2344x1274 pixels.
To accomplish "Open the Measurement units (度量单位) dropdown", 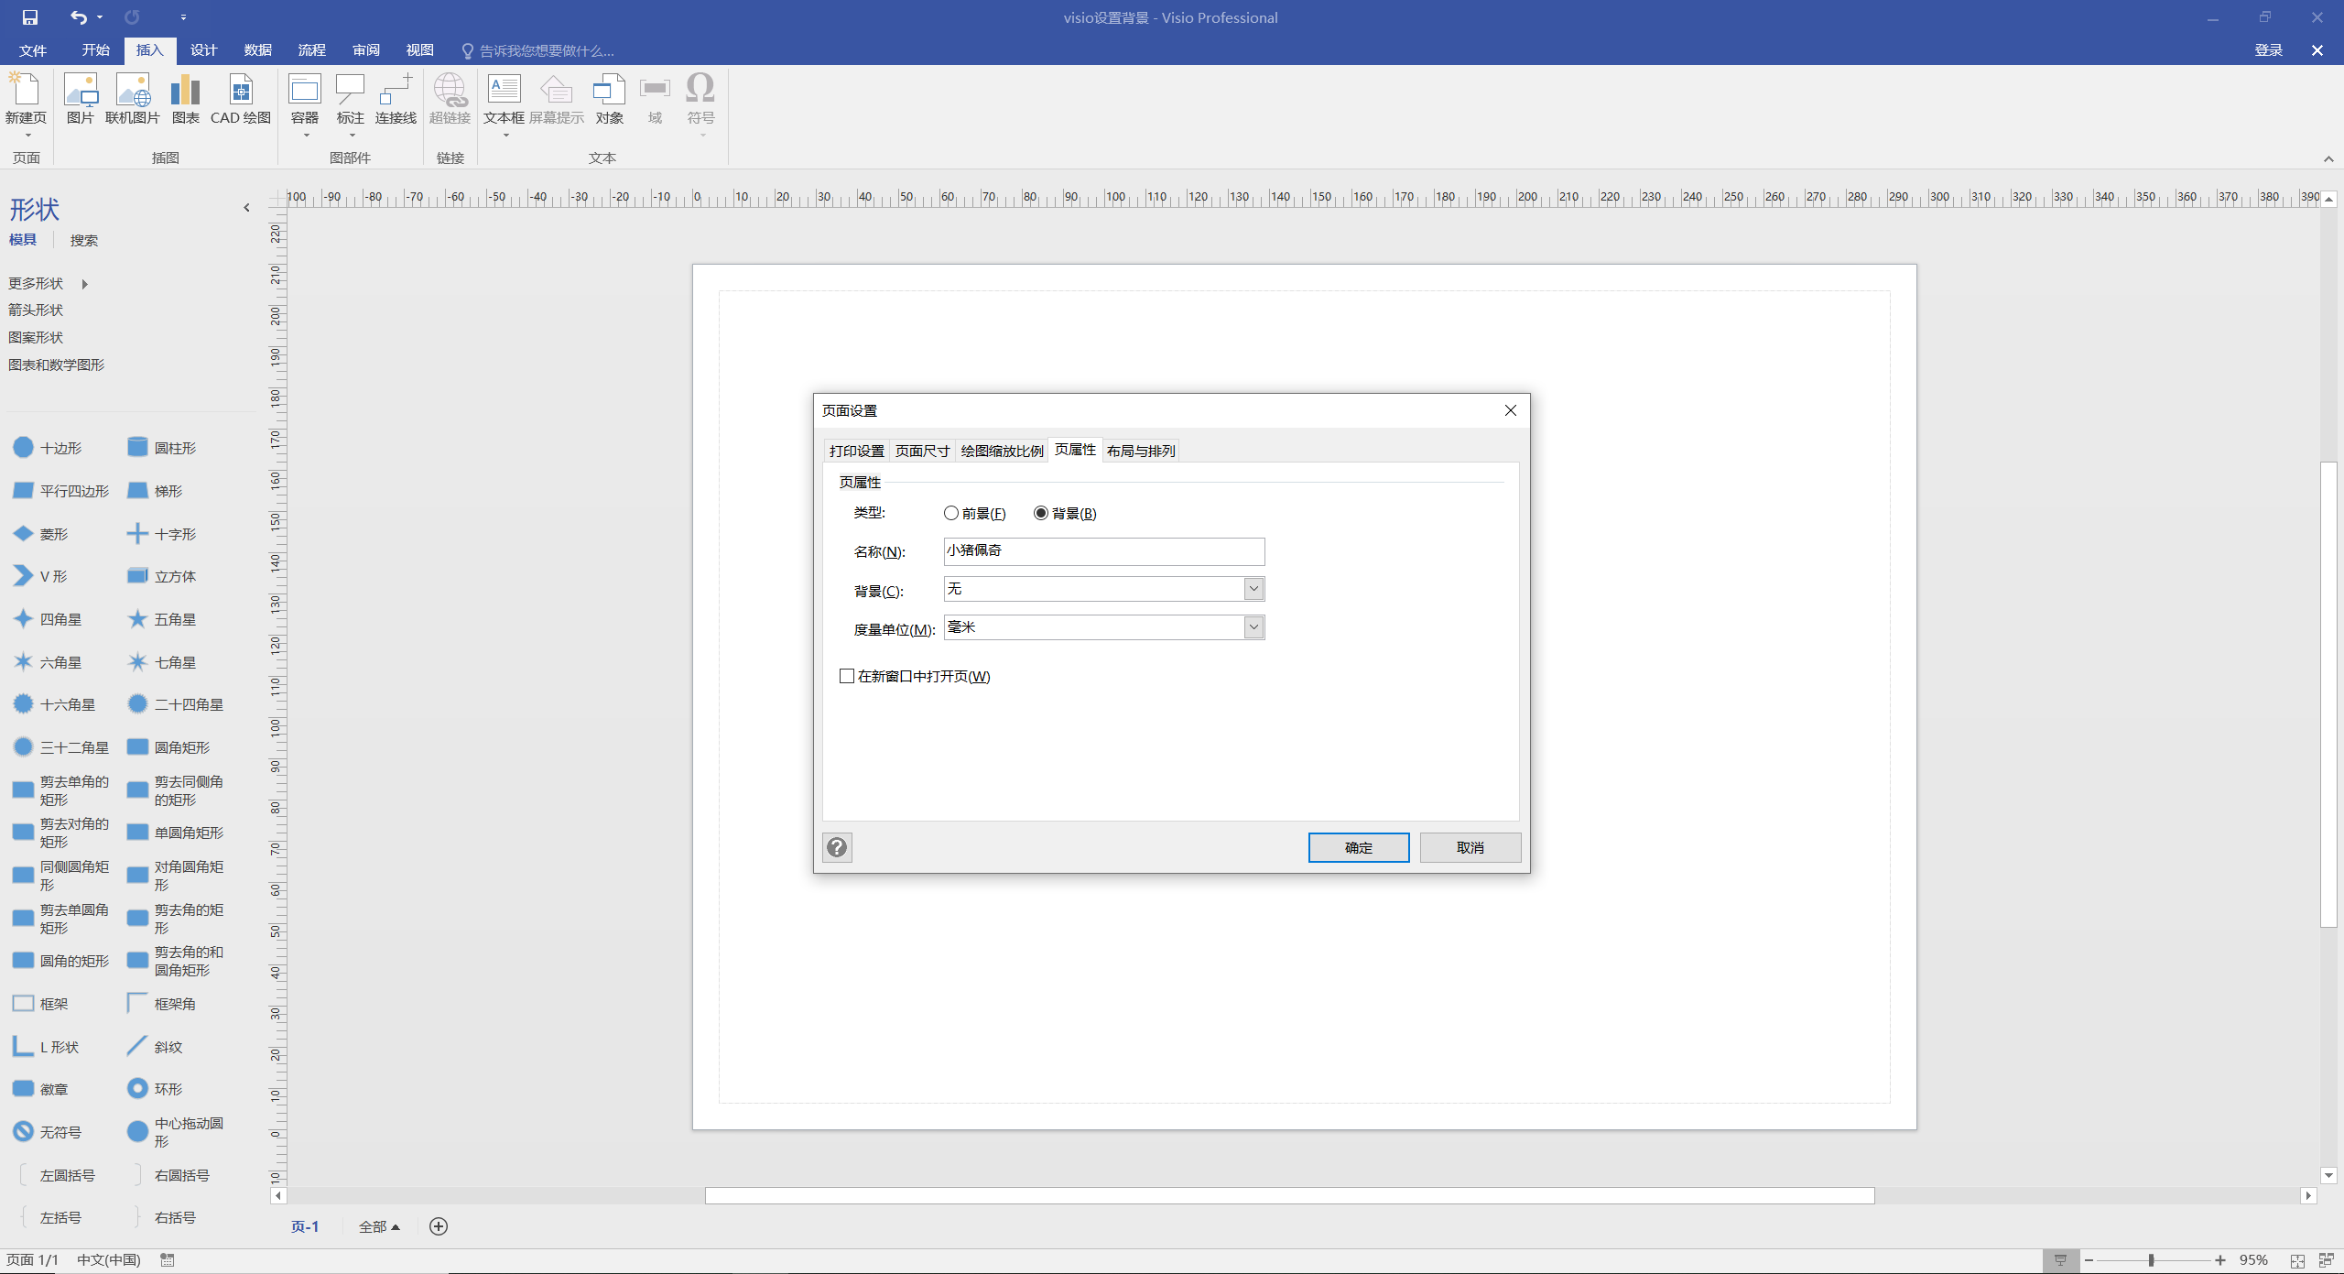I will click(1253, 627).
